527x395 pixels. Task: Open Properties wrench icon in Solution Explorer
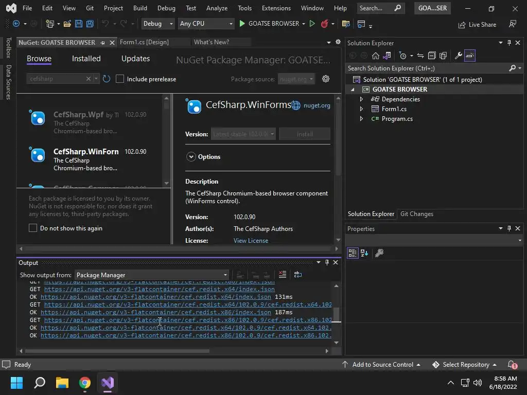(x=458, y=56)
